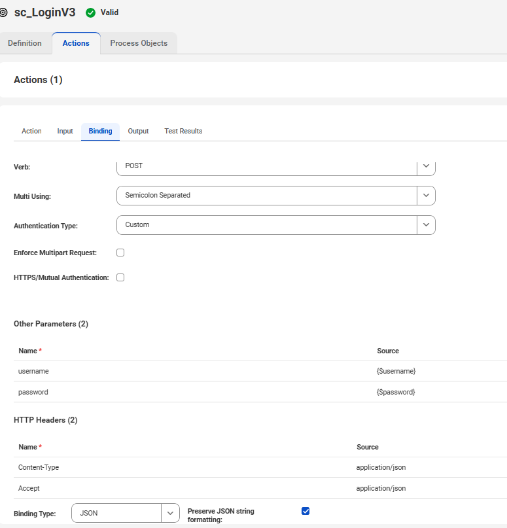Click the sc_LoginV3 title
The width and height of the screenshot is (507, 528).
44,13
